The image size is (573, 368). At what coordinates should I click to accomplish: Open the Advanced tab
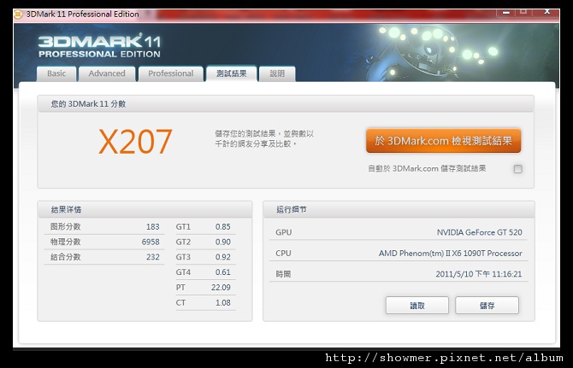(107, 73)
